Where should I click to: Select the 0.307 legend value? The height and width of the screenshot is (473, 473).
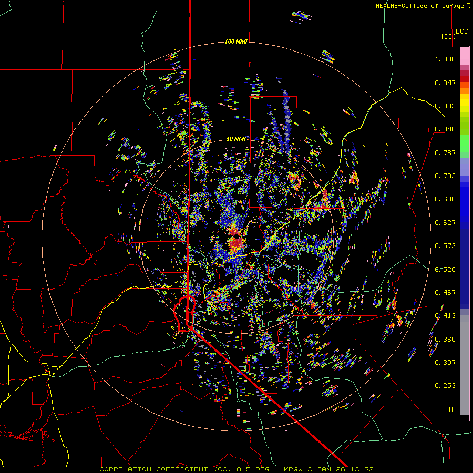tap(445, 363)
